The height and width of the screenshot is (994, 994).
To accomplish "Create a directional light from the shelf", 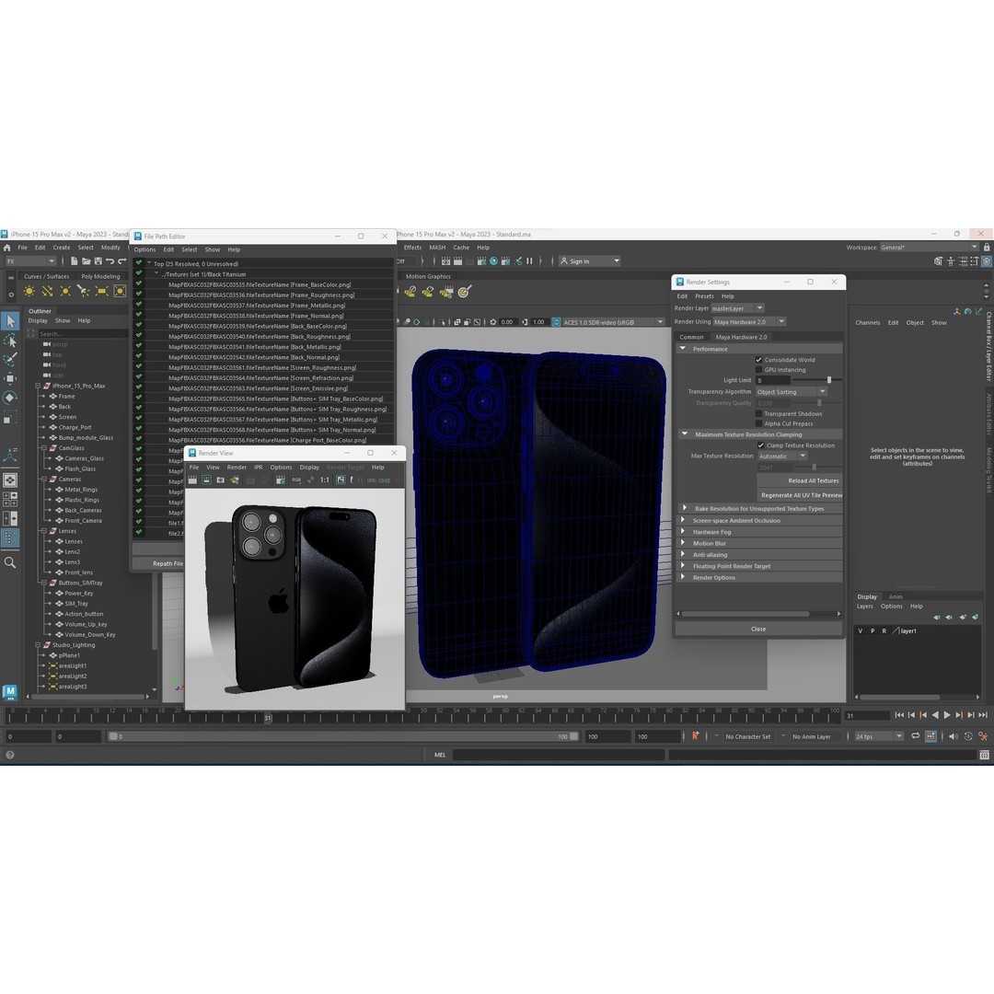I will pyautogui.click(x=47, y=291).
